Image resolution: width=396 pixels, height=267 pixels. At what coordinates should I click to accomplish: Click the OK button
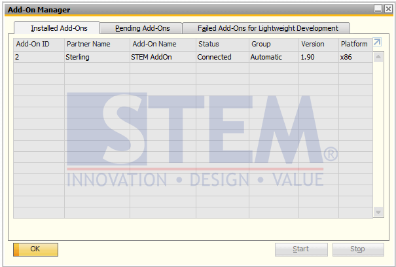point(35,249)
